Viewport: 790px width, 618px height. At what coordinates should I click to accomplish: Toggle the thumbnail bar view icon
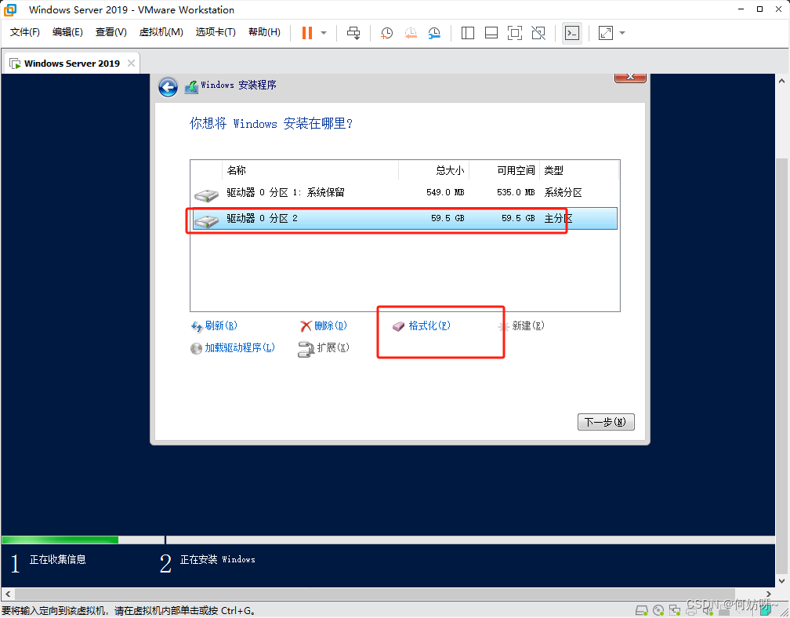coord(491,33)
